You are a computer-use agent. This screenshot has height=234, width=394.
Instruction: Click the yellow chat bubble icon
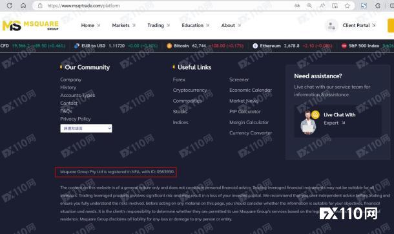[315, 115]
